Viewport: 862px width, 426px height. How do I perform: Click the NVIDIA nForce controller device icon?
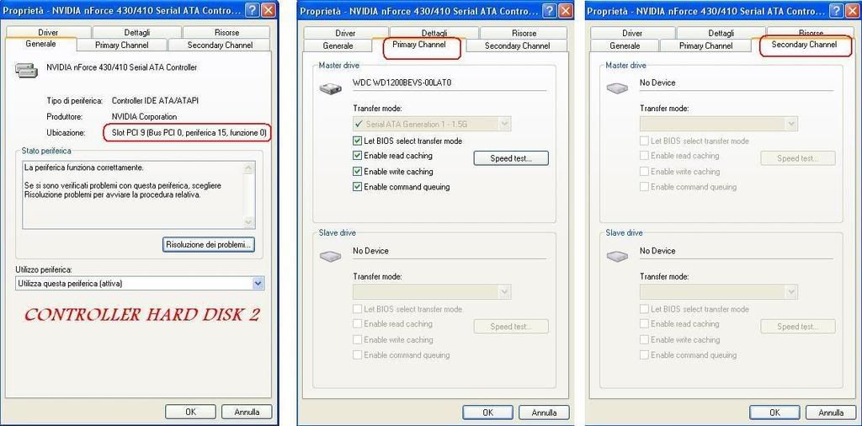26,70
